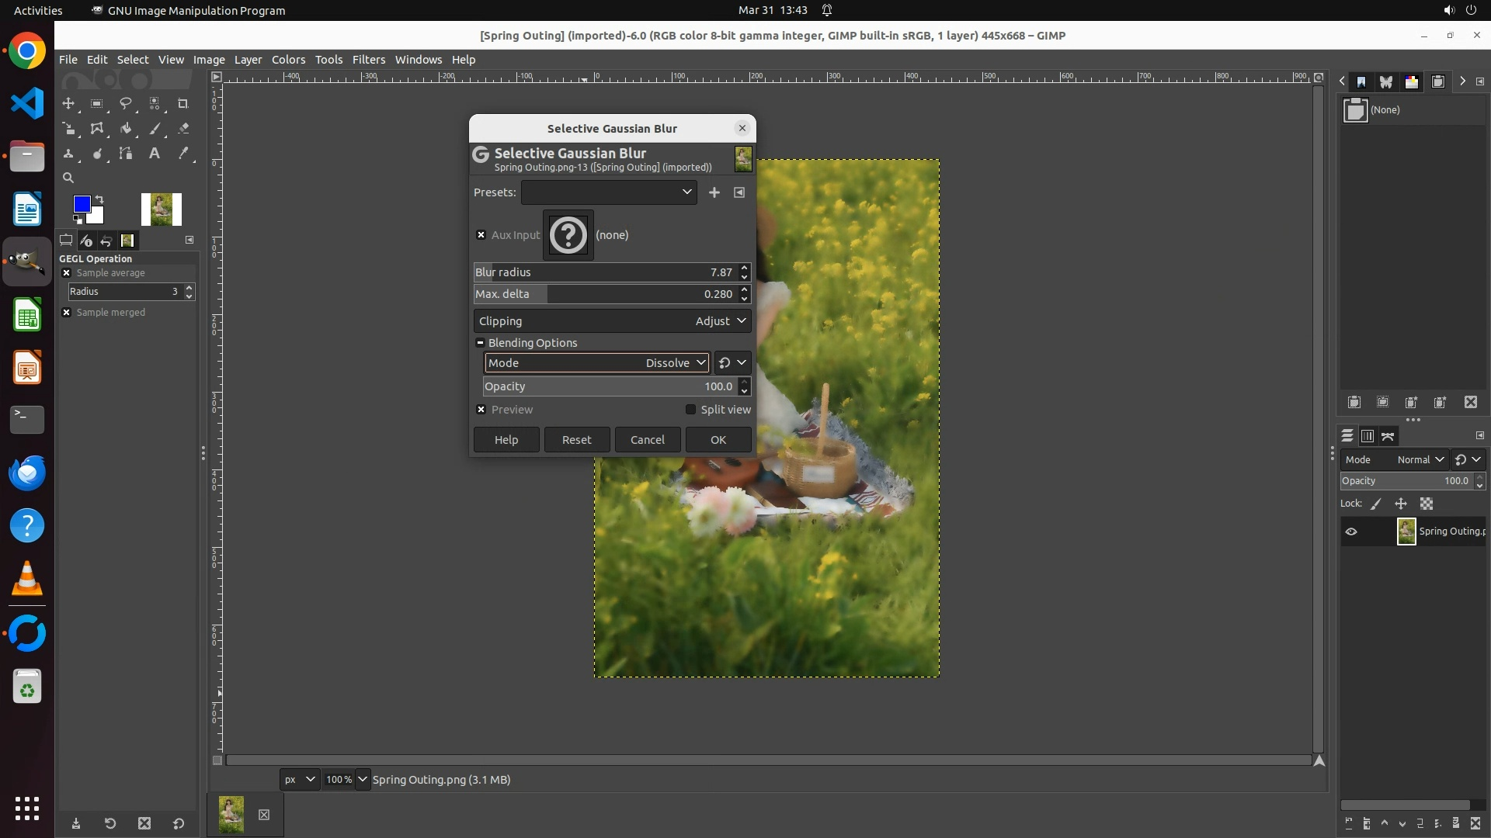Collapse the Blending Options section
This screenshot has width=1491, height=838.
pyautogui.click(x=480, y=343)
